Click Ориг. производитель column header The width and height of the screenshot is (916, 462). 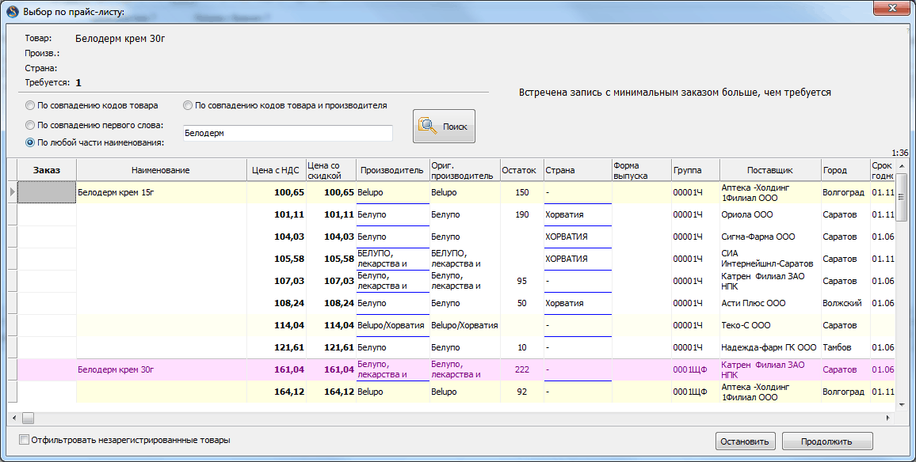point(464,170)
